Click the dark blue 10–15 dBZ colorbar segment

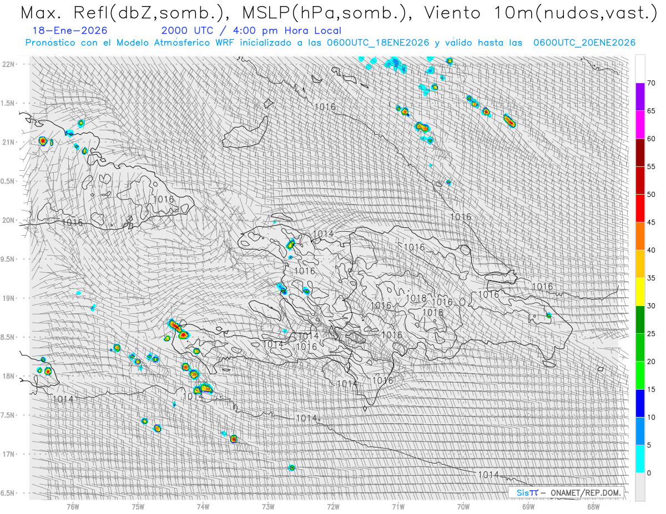(640, 403)
